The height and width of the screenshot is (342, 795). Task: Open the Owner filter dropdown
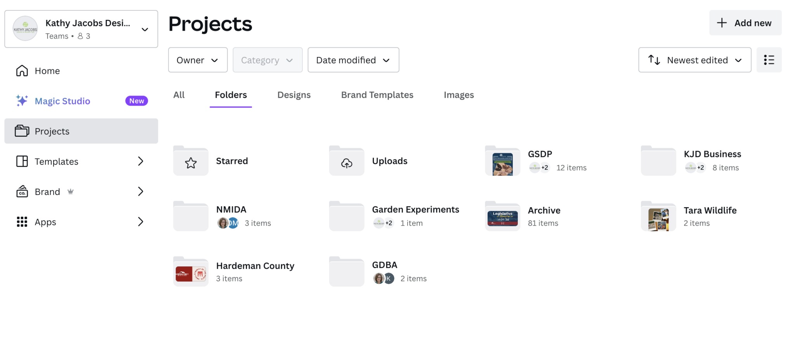click(198, 60)
